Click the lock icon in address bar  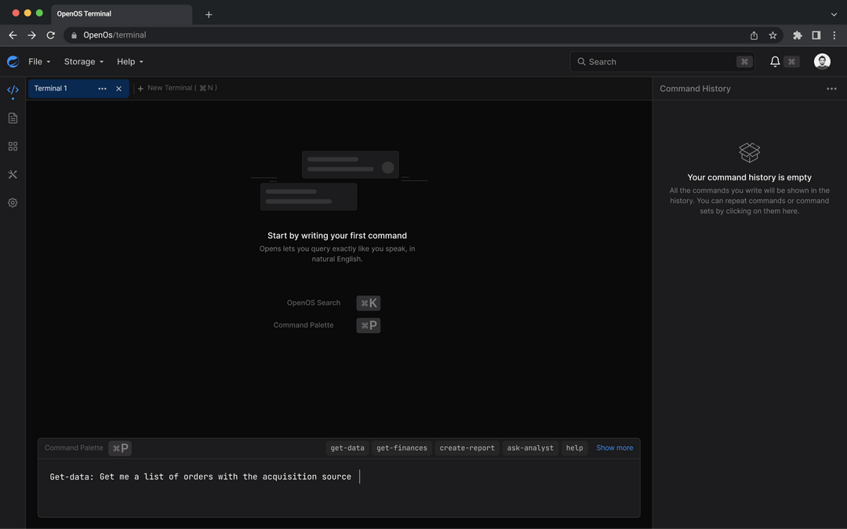point(74,35)
